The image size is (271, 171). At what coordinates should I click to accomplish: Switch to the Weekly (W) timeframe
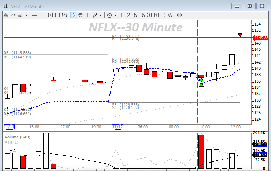pyautogui.click(x=170, y=15)
